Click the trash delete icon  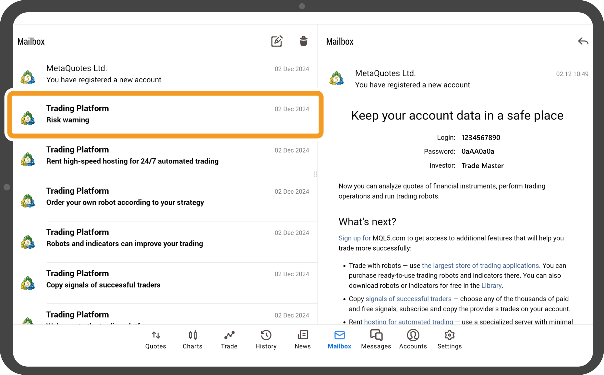303,41
